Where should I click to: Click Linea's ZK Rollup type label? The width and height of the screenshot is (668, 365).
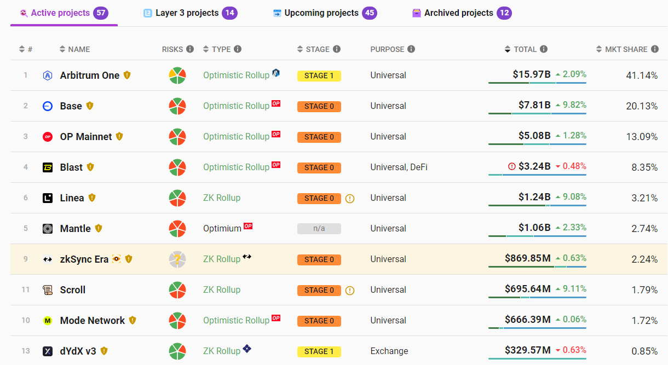[222, 198]
